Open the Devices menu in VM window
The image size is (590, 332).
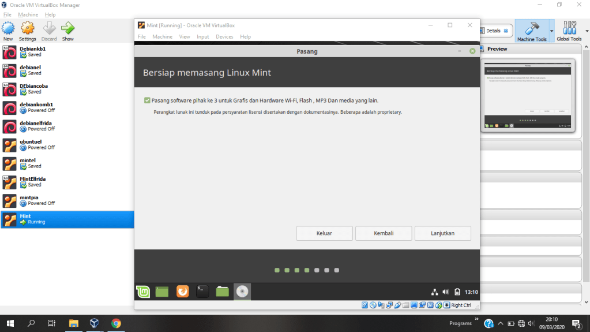click(224, 37)
